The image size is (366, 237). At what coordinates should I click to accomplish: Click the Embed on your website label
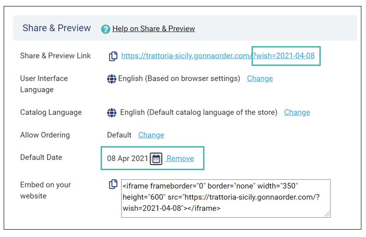(45, 190)
